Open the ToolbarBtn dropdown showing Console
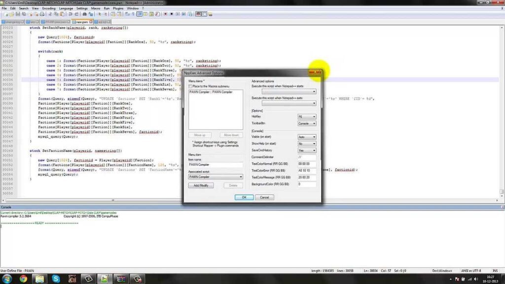 pos(307,123)
